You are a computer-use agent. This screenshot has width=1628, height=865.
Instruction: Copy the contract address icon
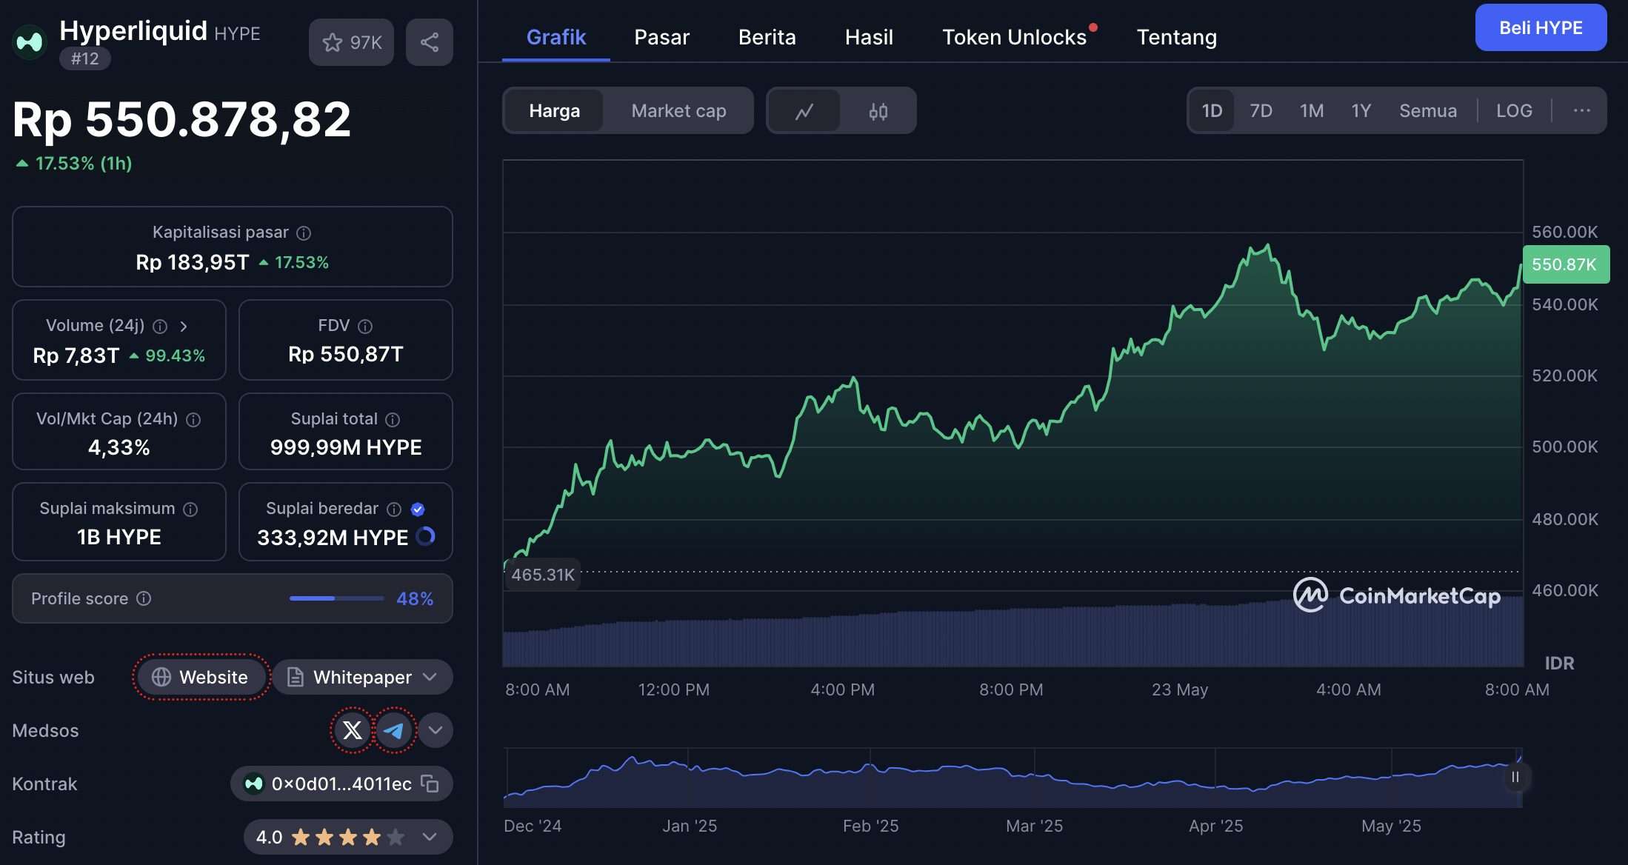[x=430, y=784]
